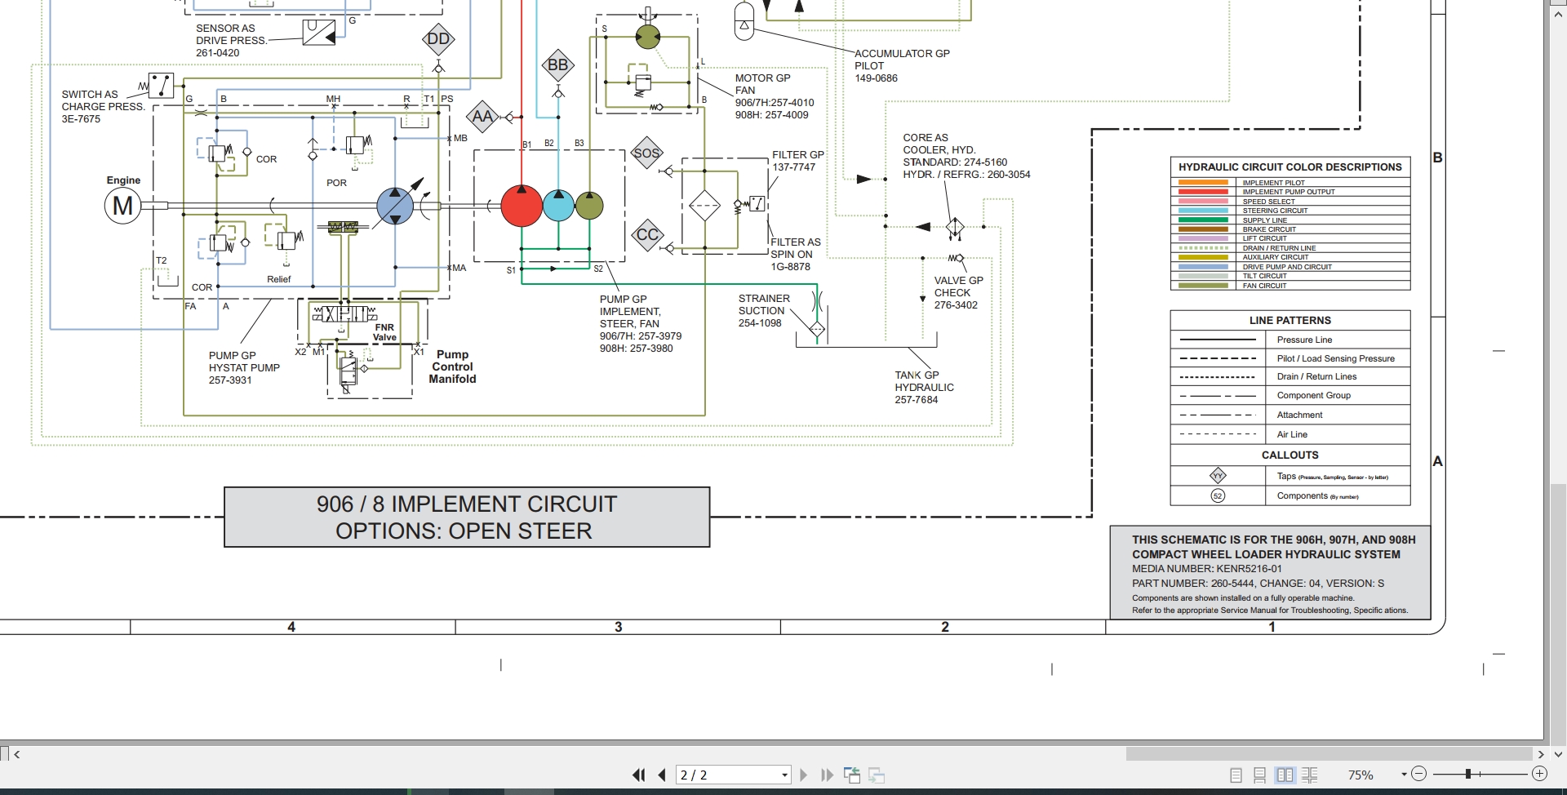Jump to the last page
The image size is (1567, 795).
[x=827, y=775]
